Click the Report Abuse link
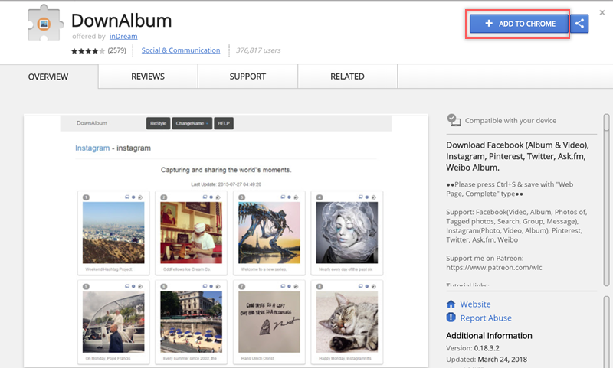 [486, 318]
